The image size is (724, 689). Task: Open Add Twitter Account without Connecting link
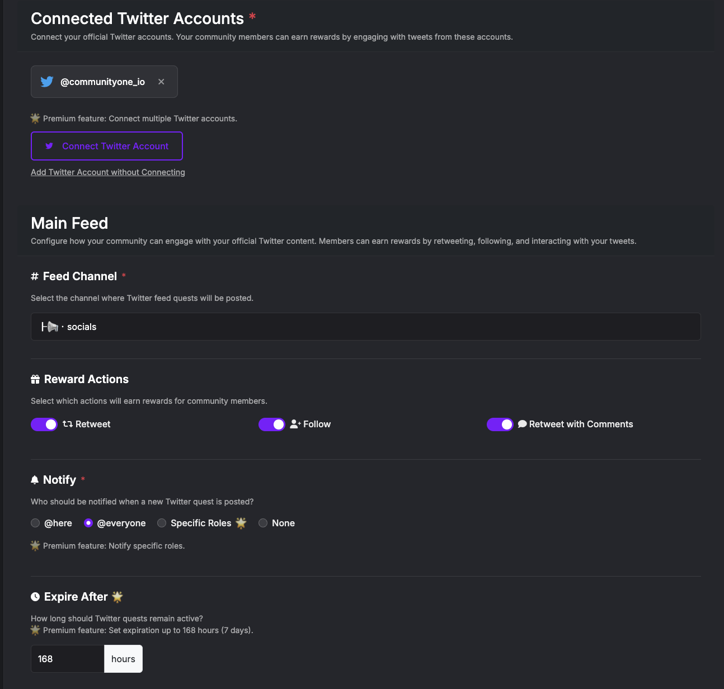tap(107, 172)
